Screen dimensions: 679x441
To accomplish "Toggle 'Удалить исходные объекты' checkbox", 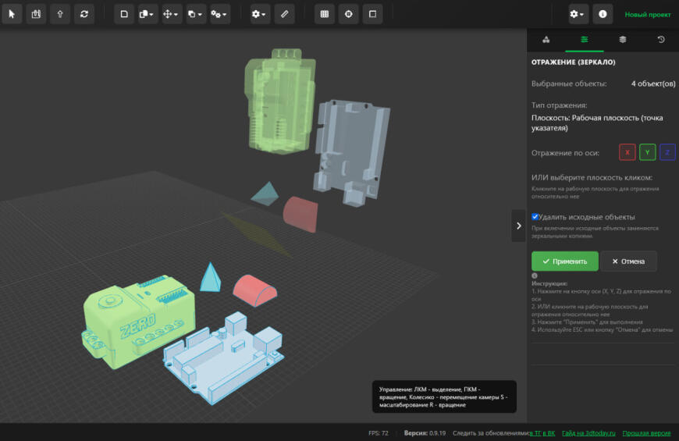I will [535, 217].
